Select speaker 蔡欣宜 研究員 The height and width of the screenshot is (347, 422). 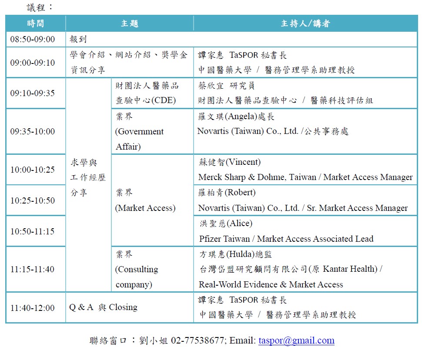(226, 86)
